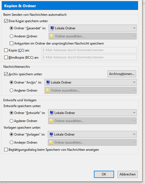The height and width of the screenshot is (184, 145).
Task: Confirm settings with the OK button
Action: 104,174
